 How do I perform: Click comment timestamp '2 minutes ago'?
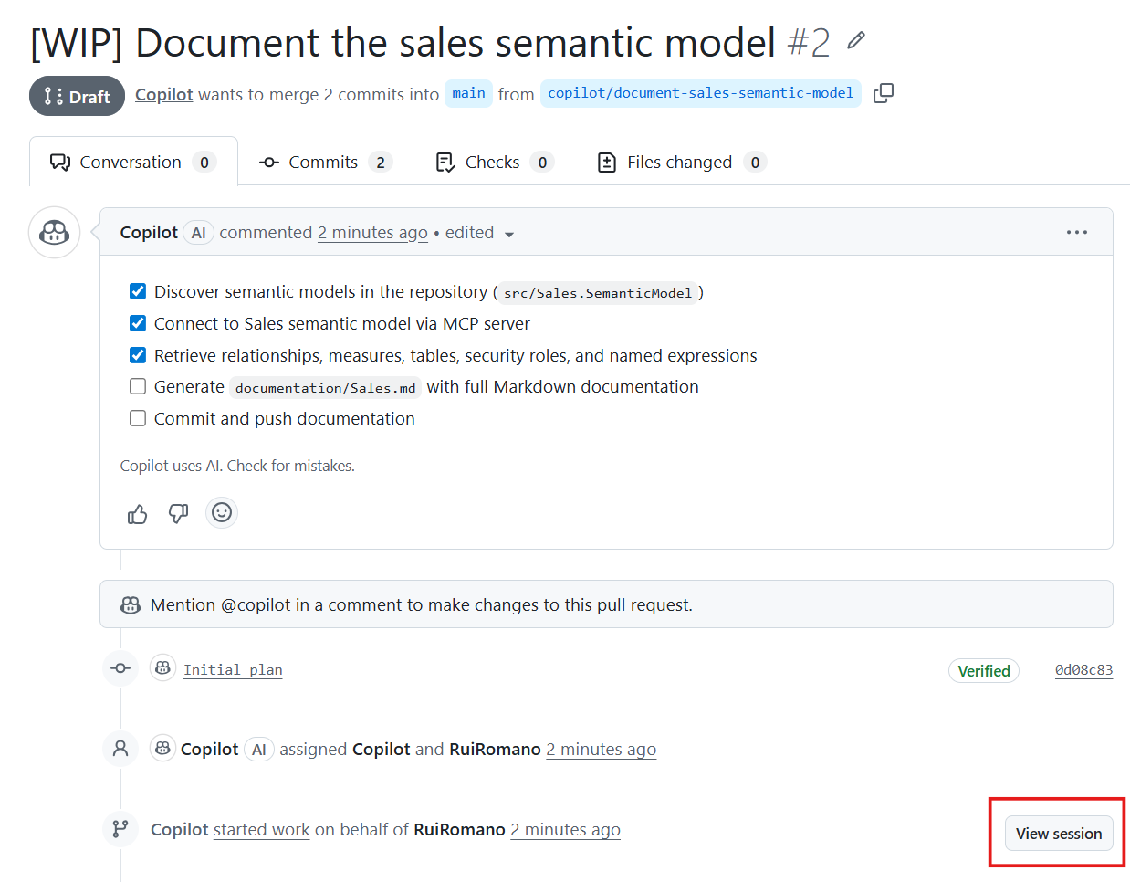(372, 233)
